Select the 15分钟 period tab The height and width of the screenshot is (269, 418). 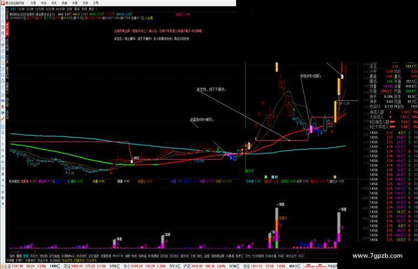(x=39, y=9)
